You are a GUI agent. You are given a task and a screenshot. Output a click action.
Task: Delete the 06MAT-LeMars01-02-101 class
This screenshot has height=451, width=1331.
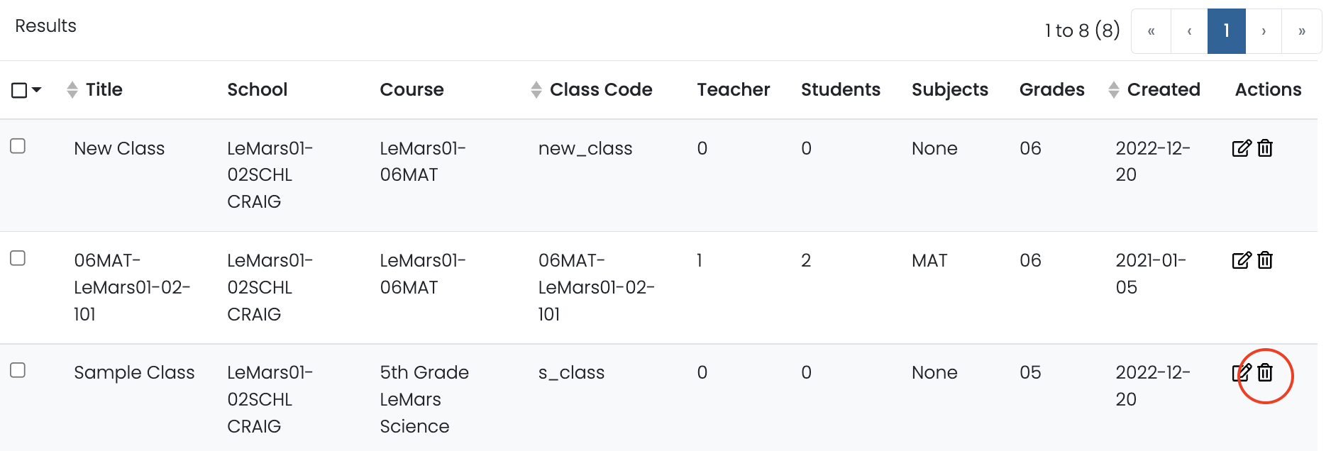1265,260
